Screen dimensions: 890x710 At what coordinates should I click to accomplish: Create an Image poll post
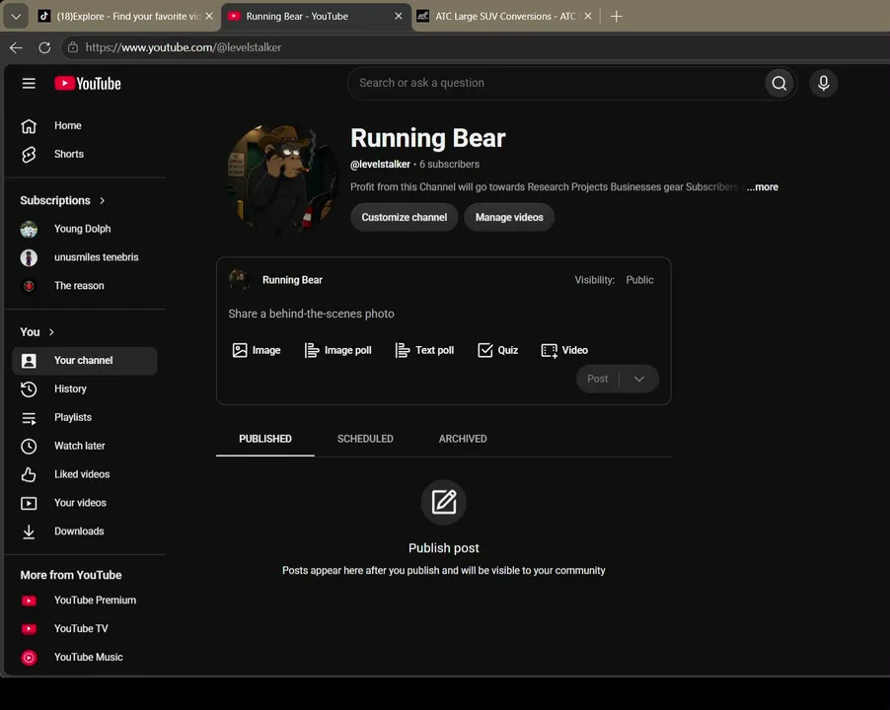point(338,350)
